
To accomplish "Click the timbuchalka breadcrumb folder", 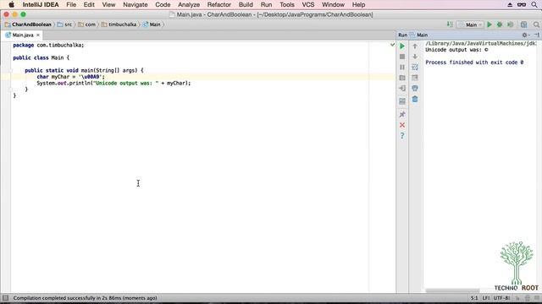I will click(119, 24).
